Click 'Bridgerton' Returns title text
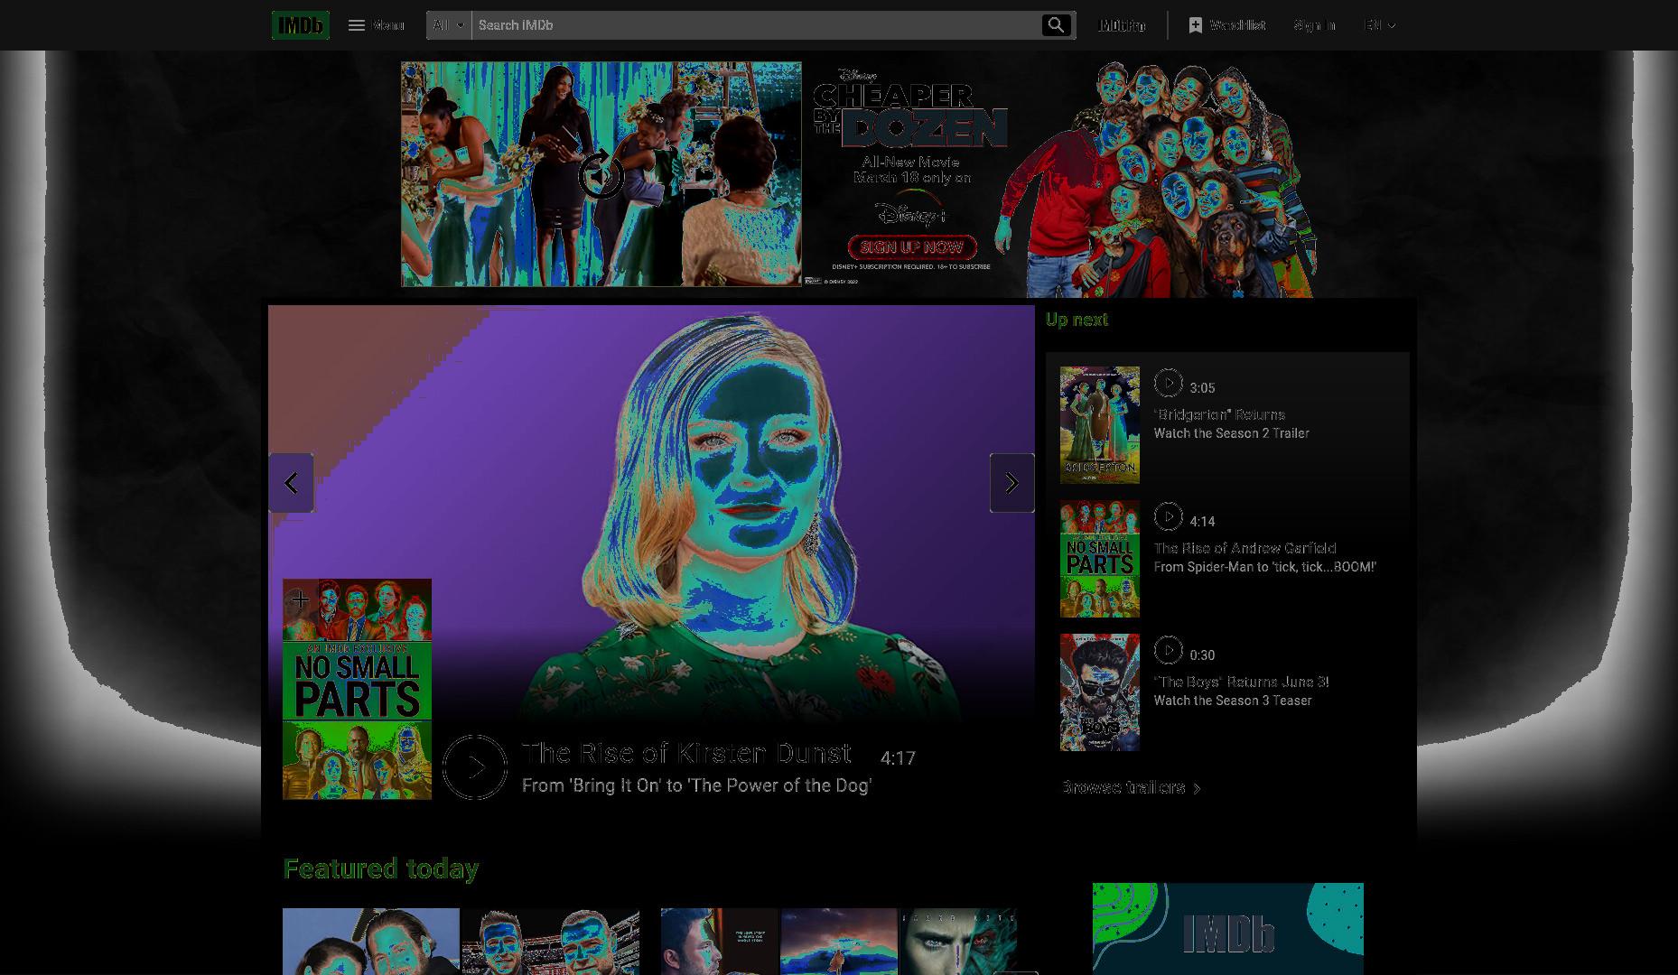The width and height of the screenshot is (1678, 975). [x=1219, y=414]
